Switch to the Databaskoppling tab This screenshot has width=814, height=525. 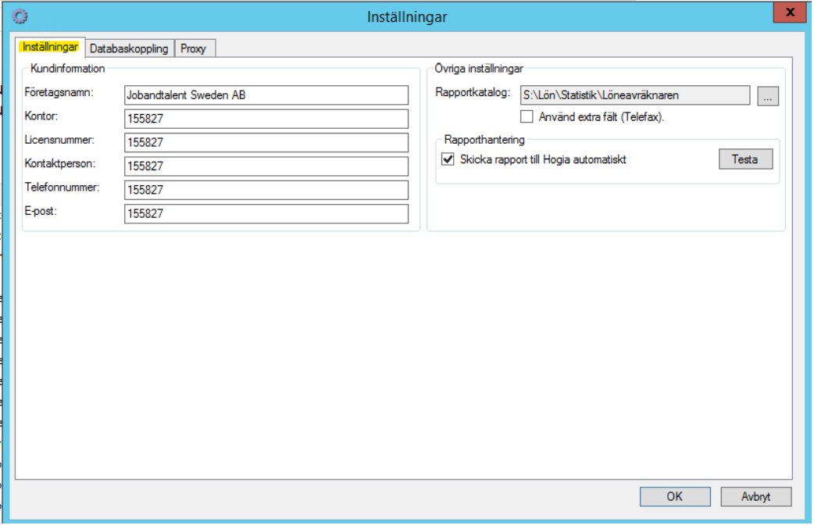pyautogui.click(x=129, y=48)
